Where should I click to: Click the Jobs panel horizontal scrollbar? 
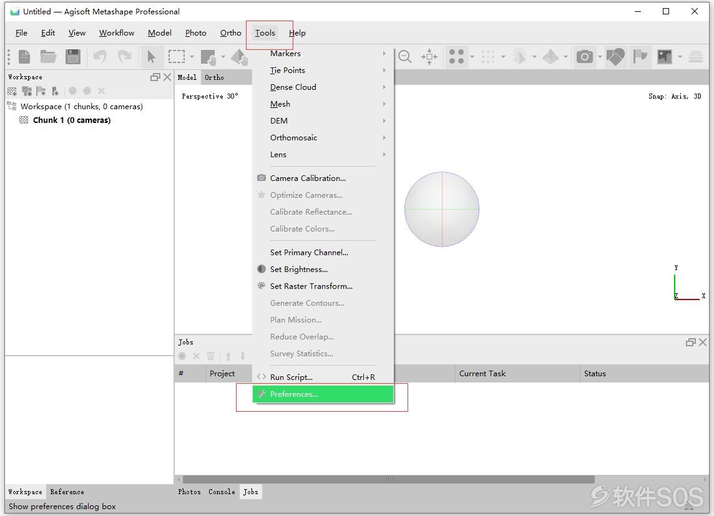388,480
